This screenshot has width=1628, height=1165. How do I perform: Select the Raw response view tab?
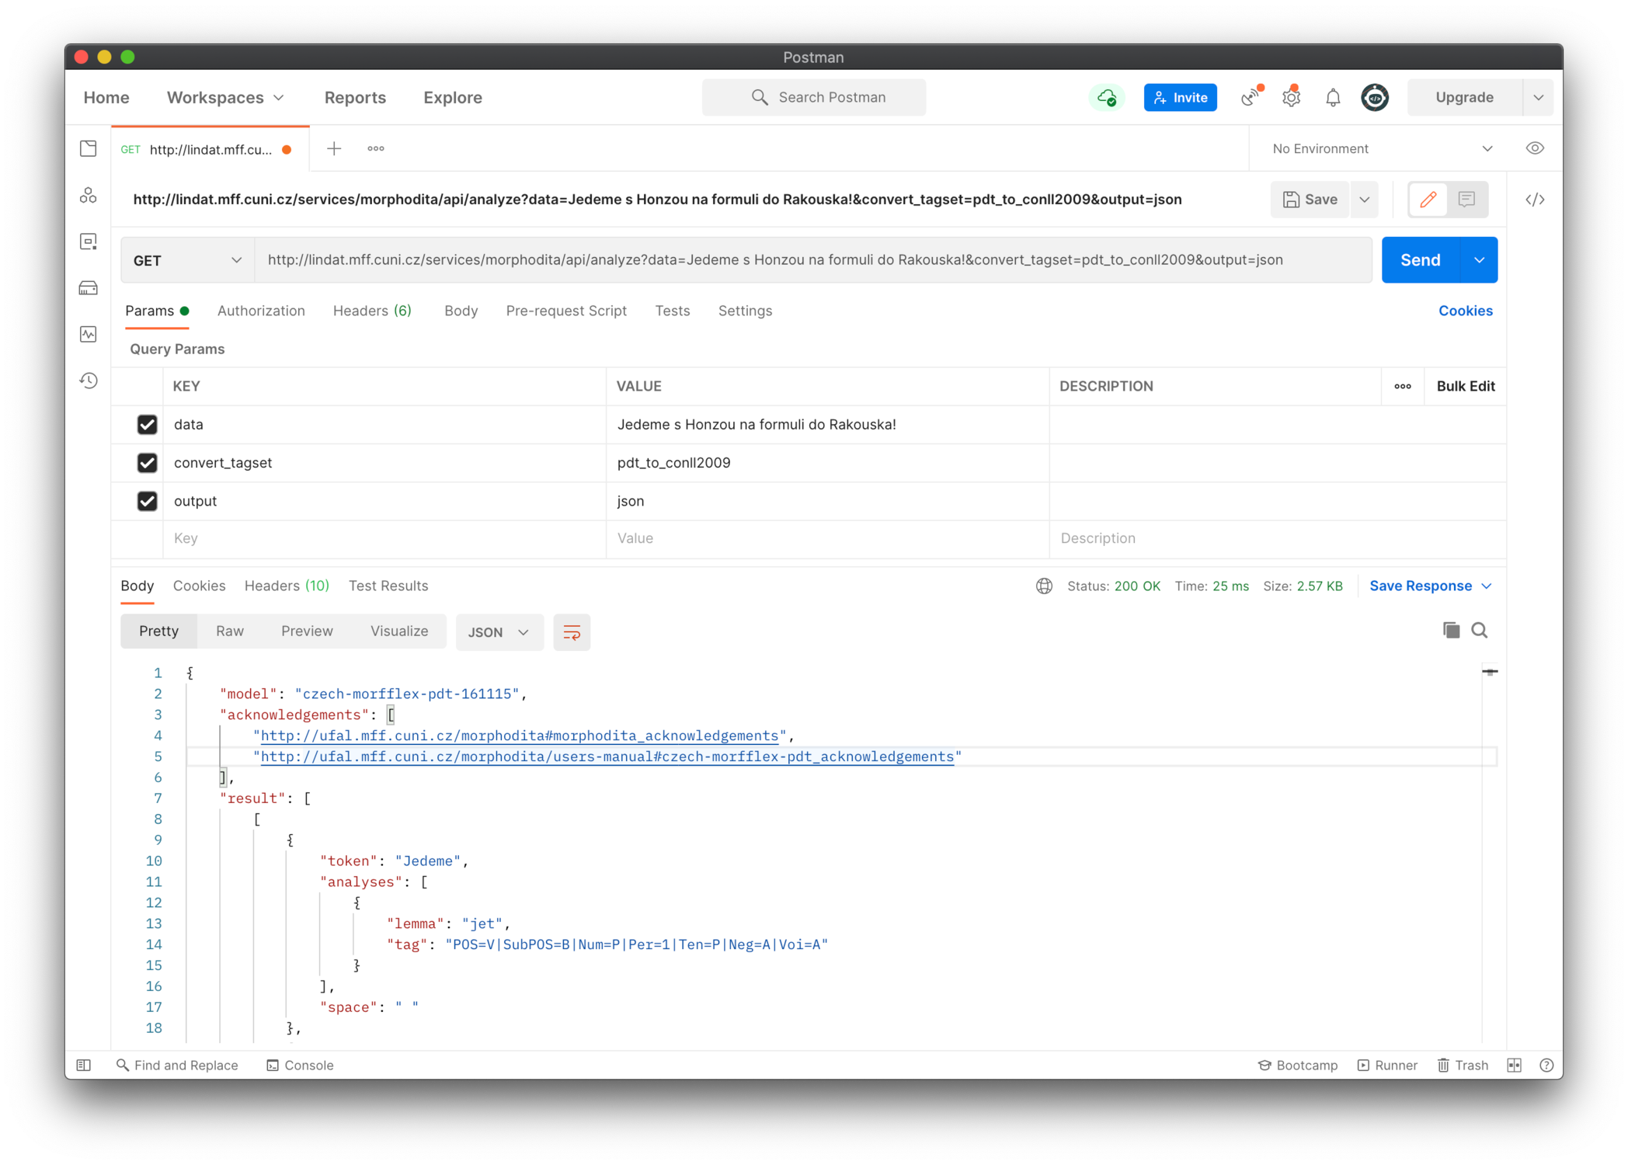pos(230,631)
